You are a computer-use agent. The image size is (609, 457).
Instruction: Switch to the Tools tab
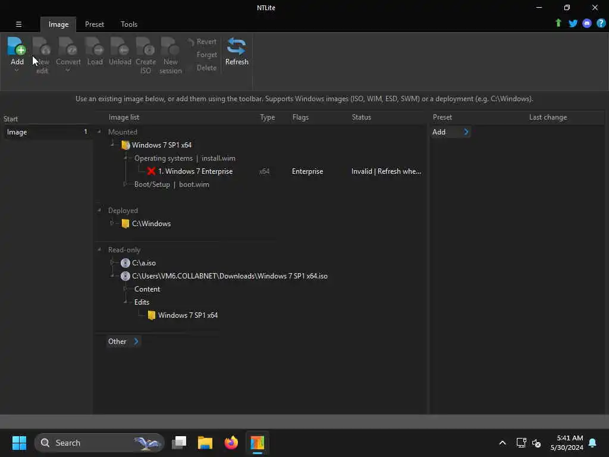point(129,24)
